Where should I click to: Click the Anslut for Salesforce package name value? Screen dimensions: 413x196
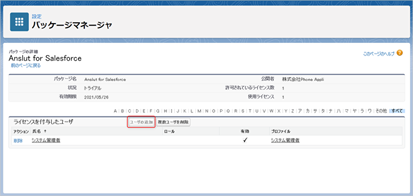[105, 79]
